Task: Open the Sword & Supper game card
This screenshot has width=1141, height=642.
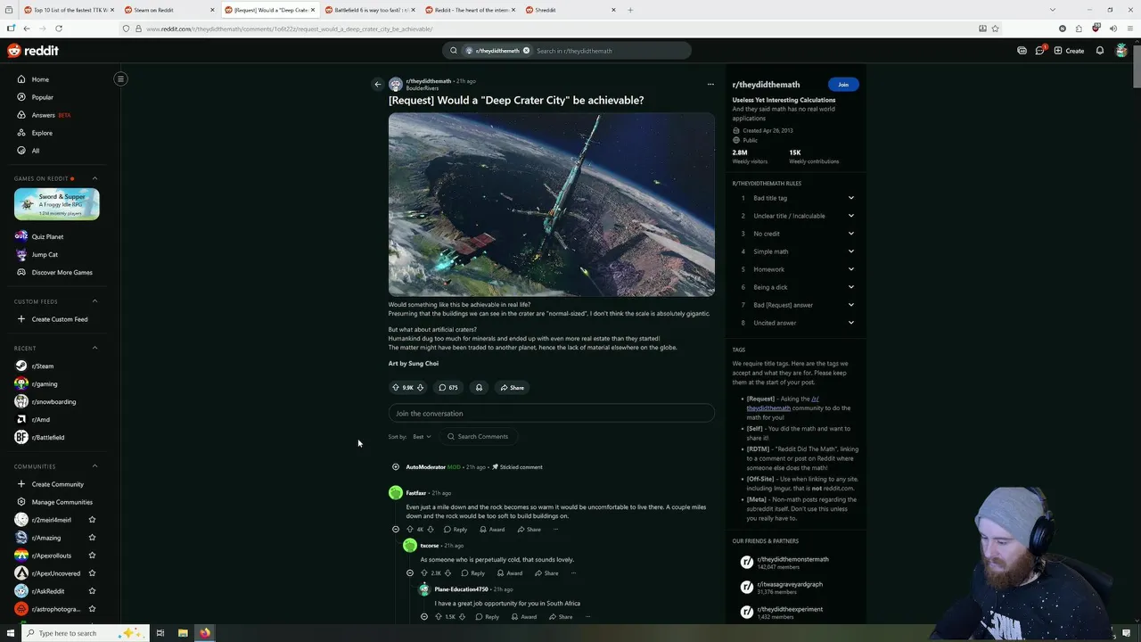Action: tap(57, 204)
